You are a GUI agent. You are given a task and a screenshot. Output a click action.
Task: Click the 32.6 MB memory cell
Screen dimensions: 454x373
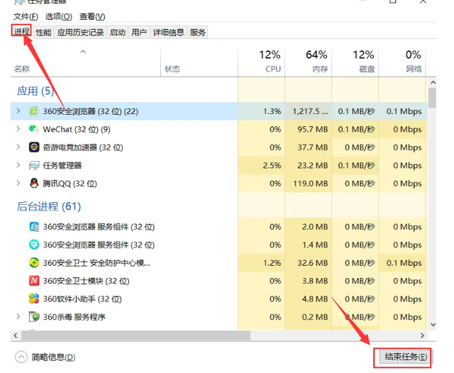308,263
